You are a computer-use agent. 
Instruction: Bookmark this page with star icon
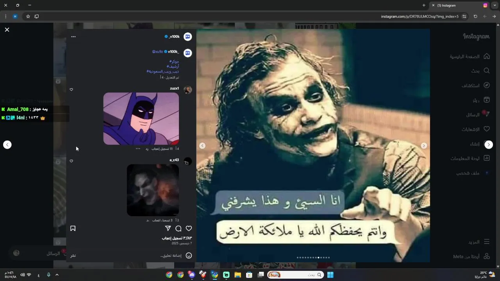[x=28, y=16]
